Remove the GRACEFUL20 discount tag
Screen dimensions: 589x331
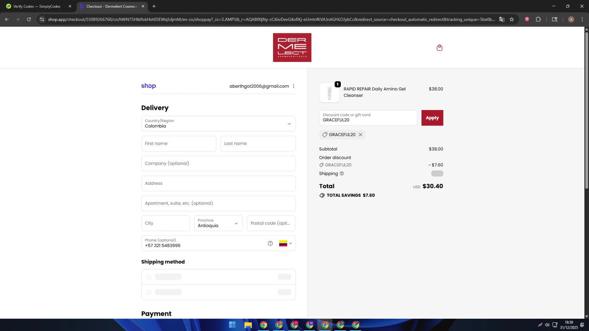(x=360, y=135)
